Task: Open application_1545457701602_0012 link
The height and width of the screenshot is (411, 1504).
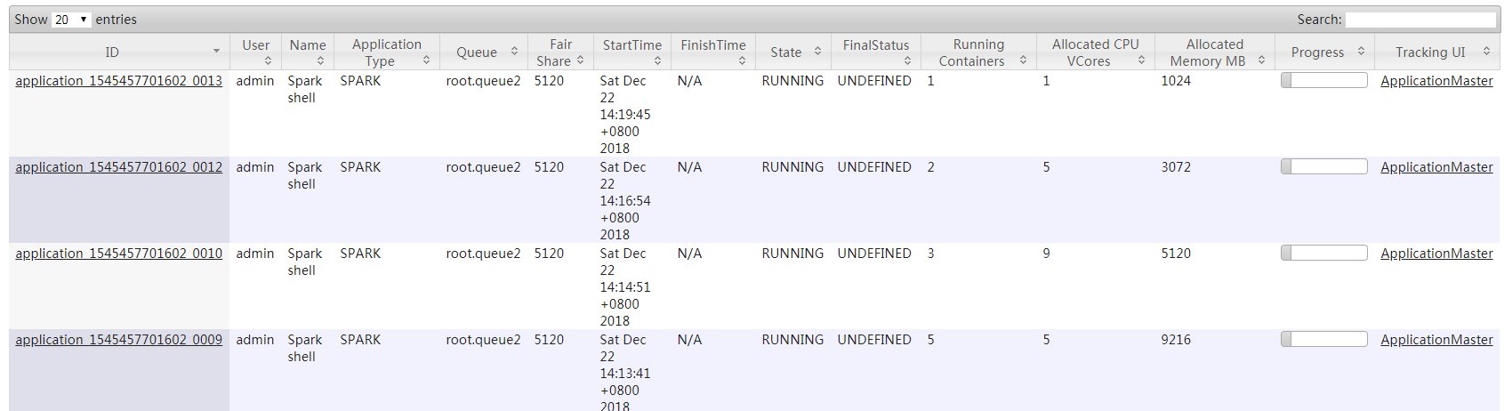Action: coord(119,167)
